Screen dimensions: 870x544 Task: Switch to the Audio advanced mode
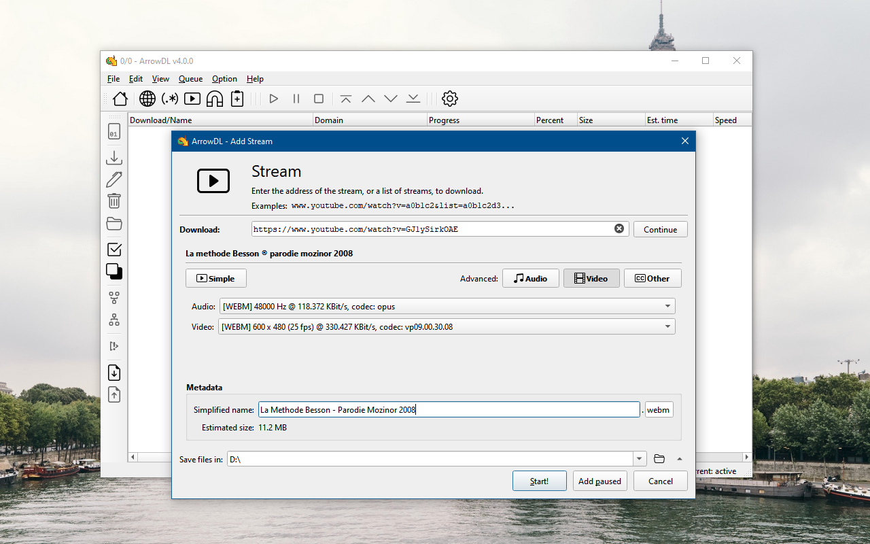(x=530, y=277)
